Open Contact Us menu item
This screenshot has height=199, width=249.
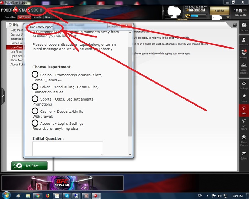pyautogui.click(x=17, y=34)
